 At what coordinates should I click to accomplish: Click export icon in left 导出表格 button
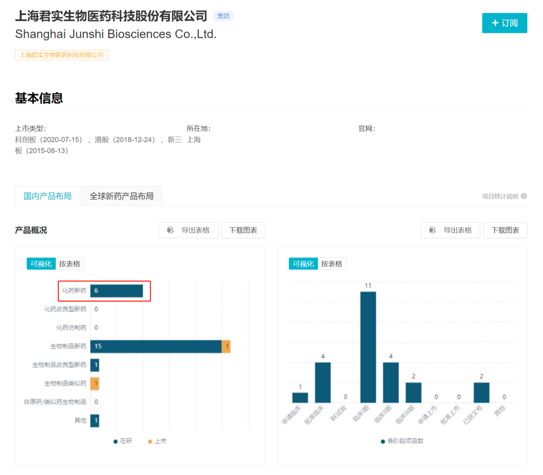tap(170, 230)
